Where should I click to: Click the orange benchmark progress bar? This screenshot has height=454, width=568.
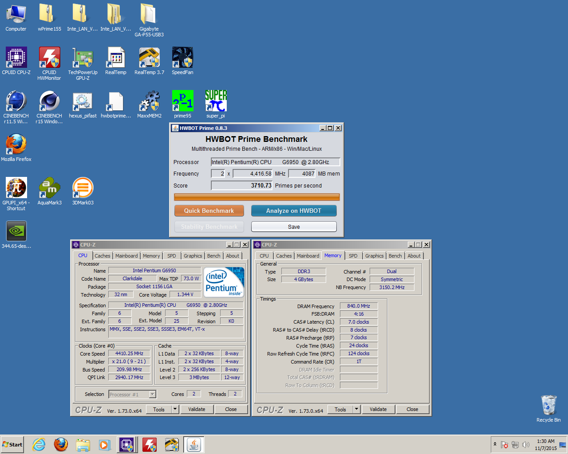(257, 197)
